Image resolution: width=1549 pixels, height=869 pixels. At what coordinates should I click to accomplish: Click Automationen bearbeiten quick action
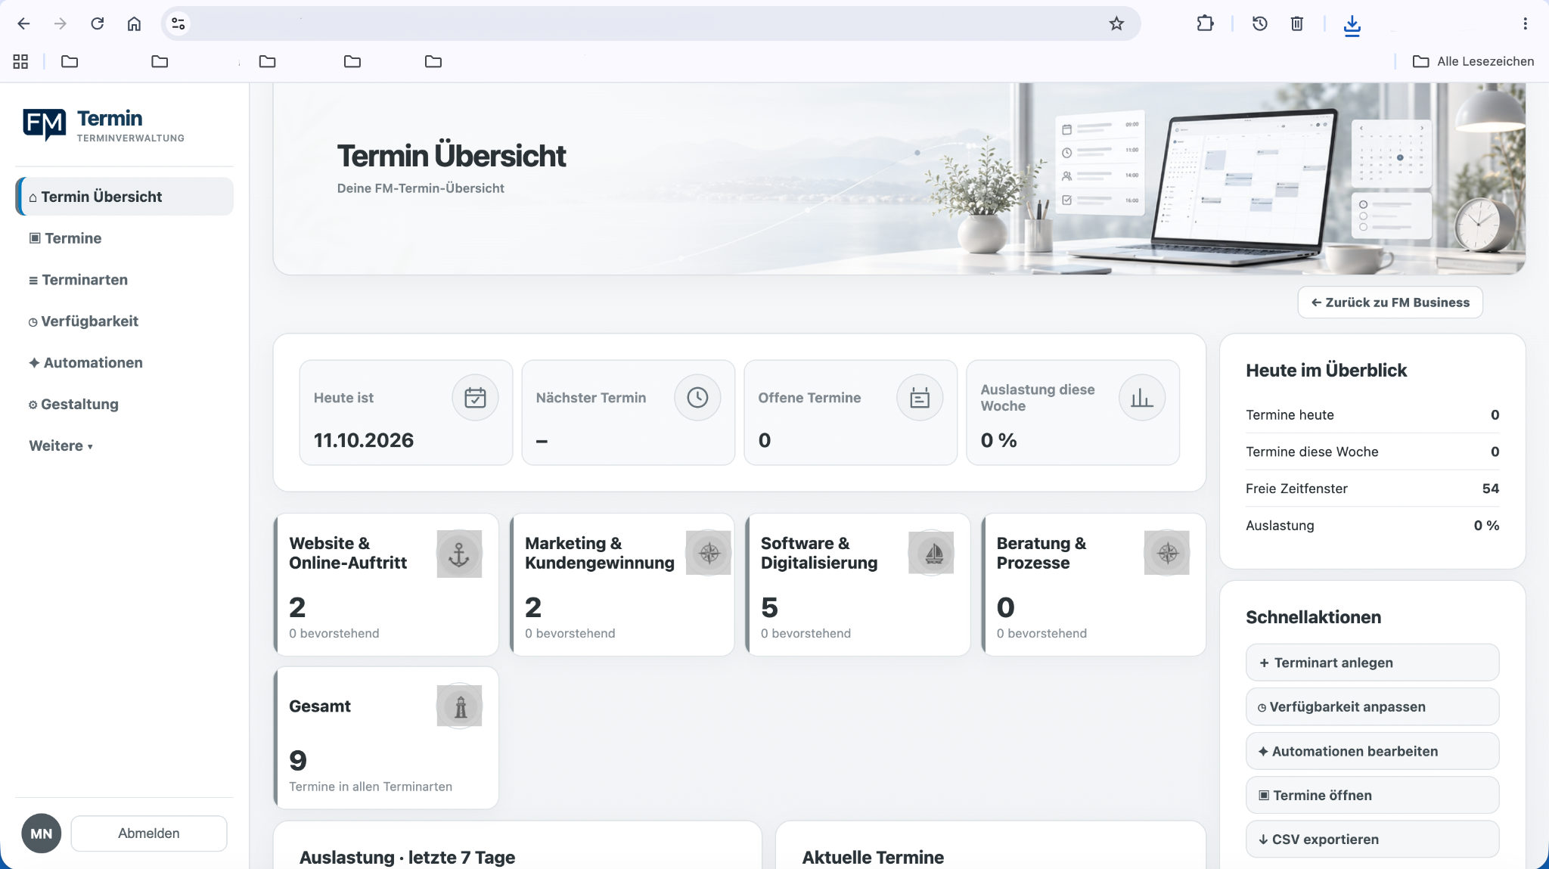(1372, 751)
